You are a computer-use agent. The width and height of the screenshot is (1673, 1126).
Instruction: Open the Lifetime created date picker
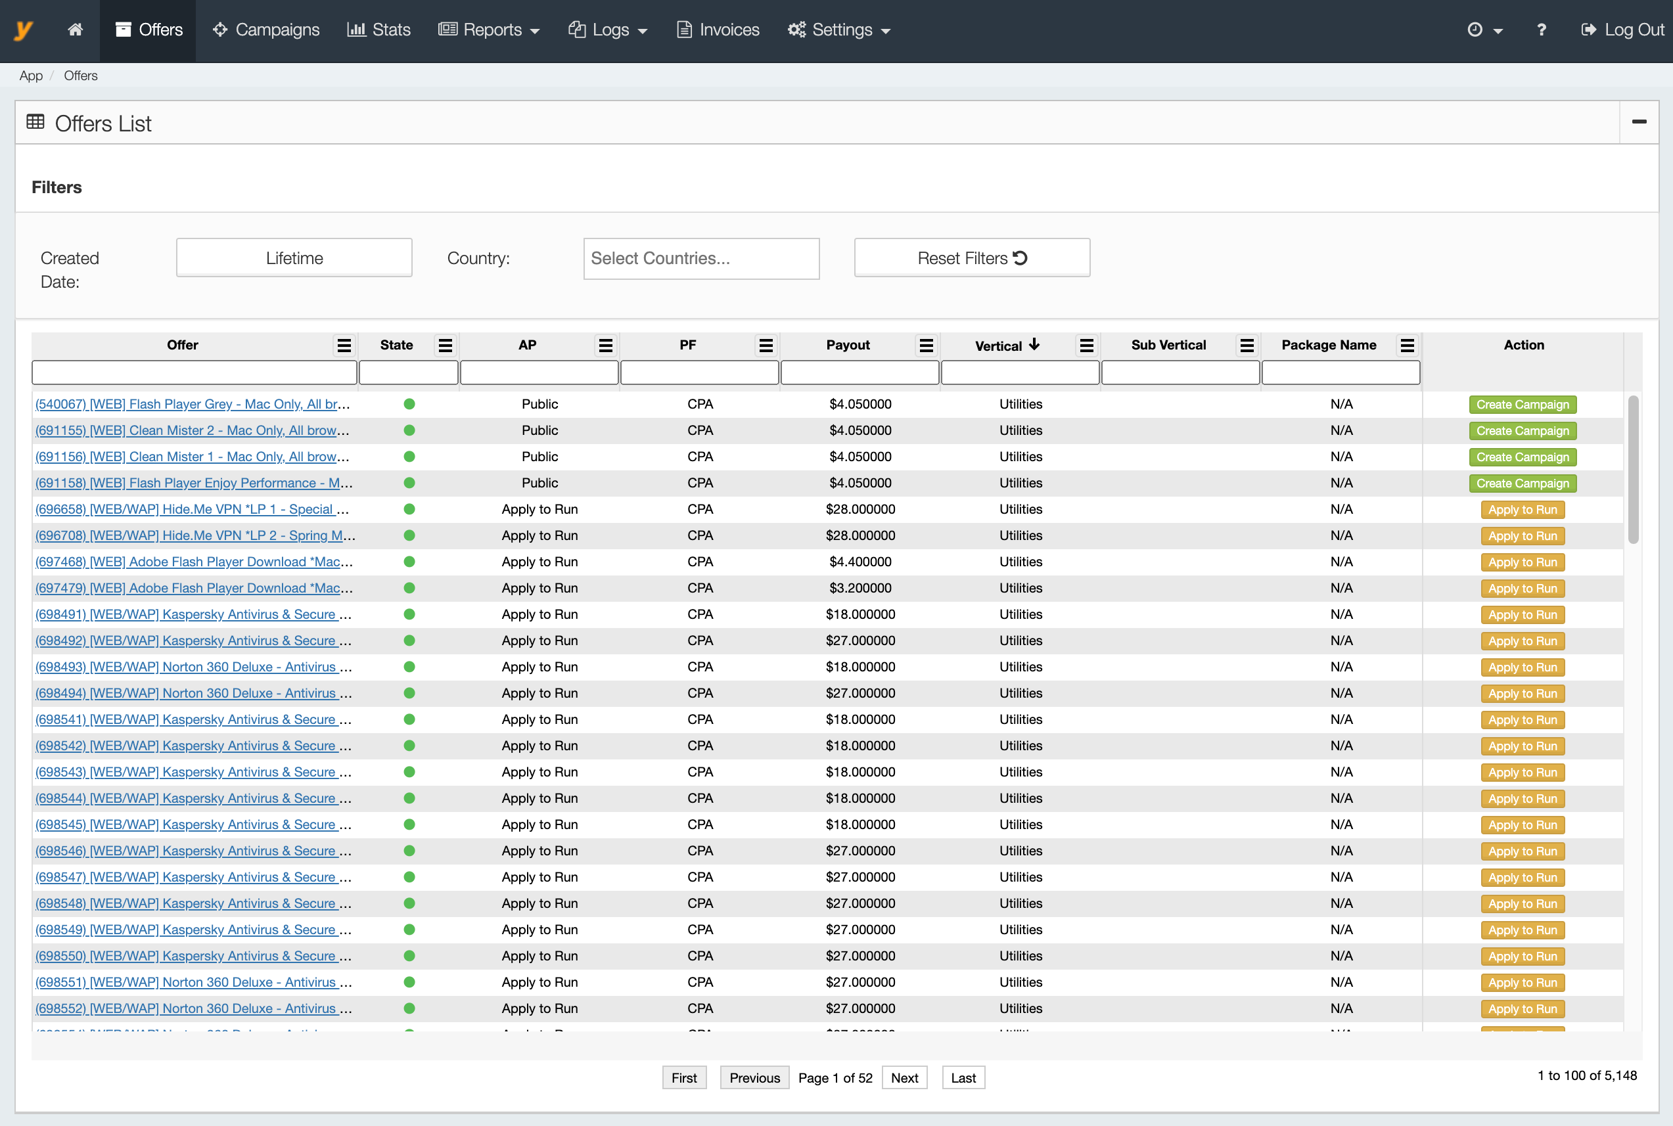point(294,258)
